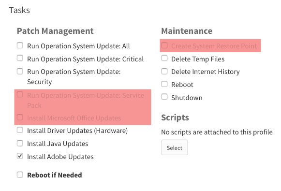This screenshot has height=191, width=281.
Task: Uncheck Install Adobe Updates
Action: 20,156
